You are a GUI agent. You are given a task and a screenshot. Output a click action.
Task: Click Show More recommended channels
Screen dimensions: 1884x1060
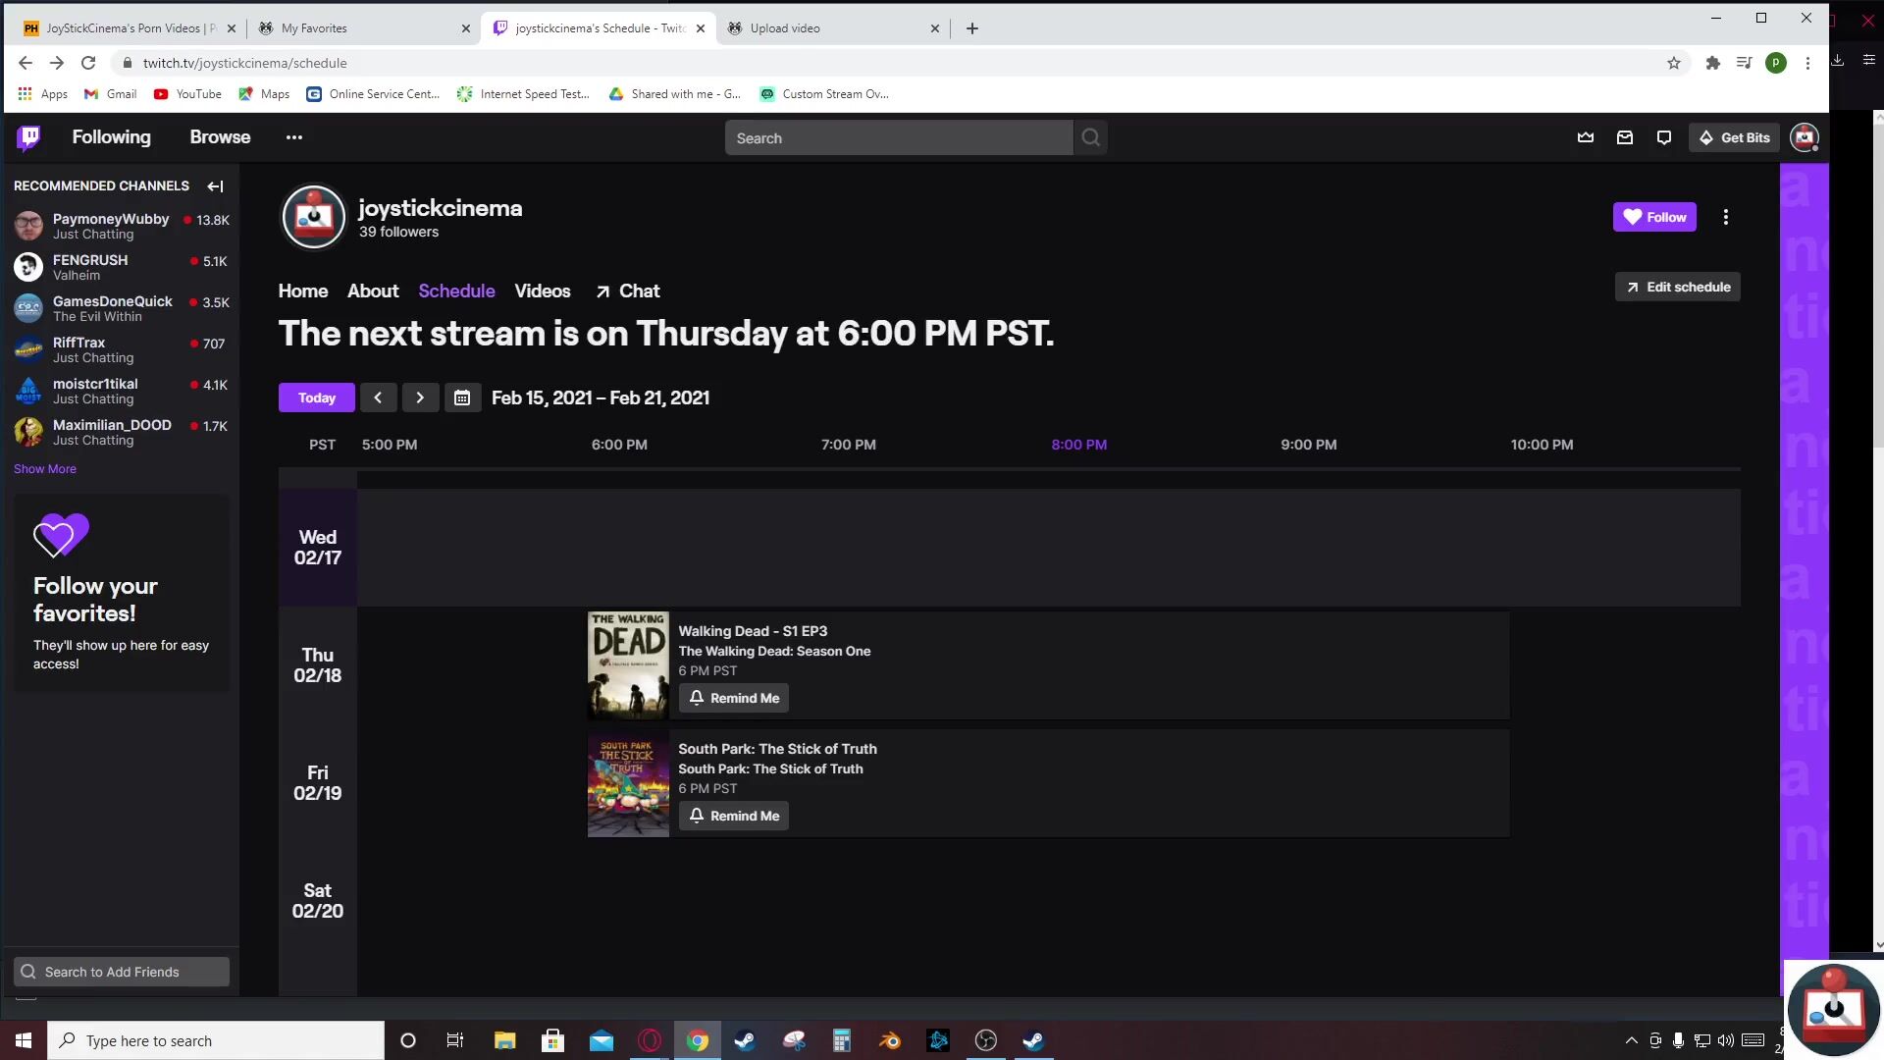click(45, 468)
